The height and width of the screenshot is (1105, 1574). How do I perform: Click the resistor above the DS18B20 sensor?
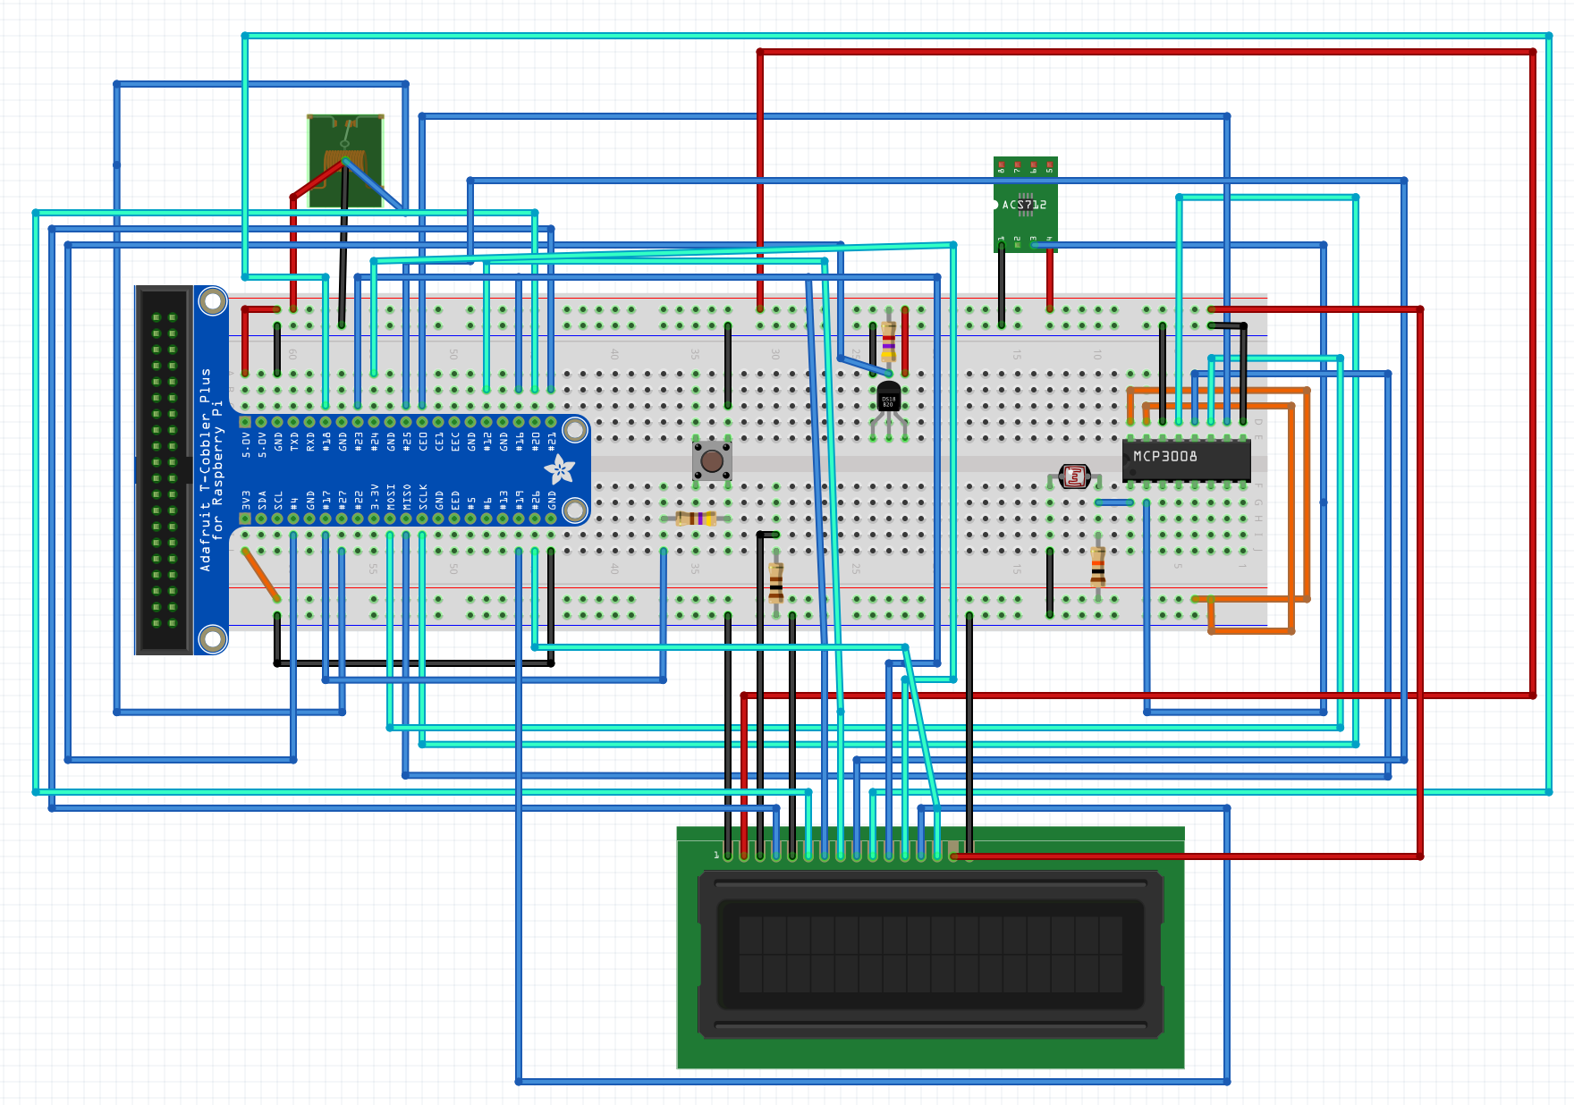(888, 340)
